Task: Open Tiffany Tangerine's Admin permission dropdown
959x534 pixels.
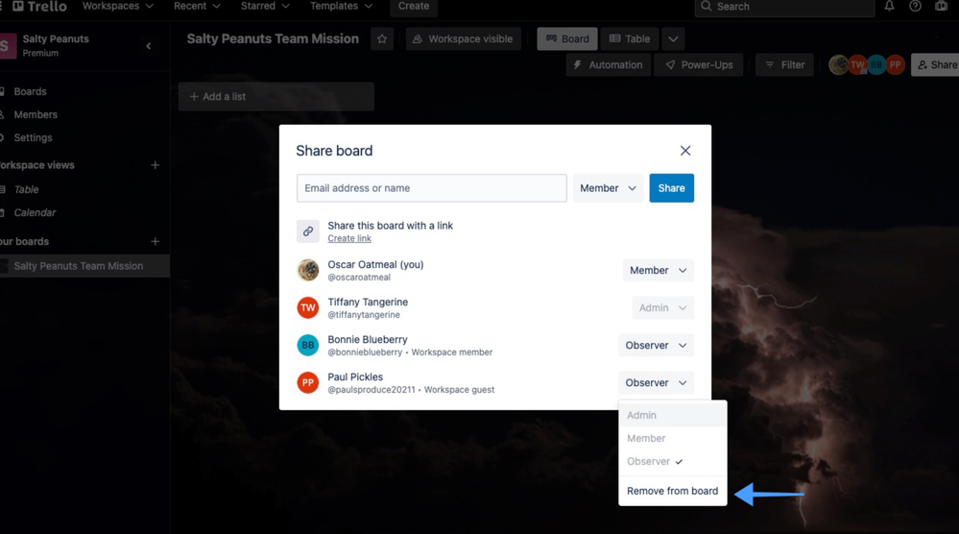Action: [x=663, y=307]
